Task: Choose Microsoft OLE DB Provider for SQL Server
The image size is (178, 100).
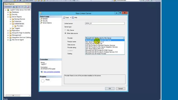Action: 105,40
